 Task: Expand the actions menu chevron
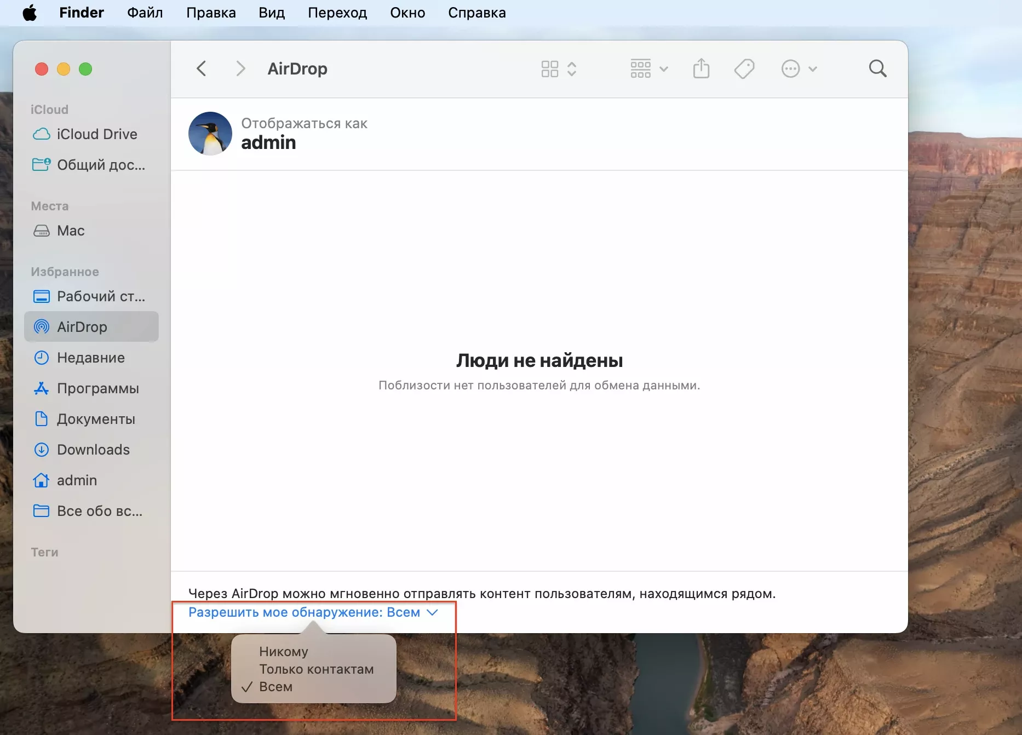[x=813, y=69]
